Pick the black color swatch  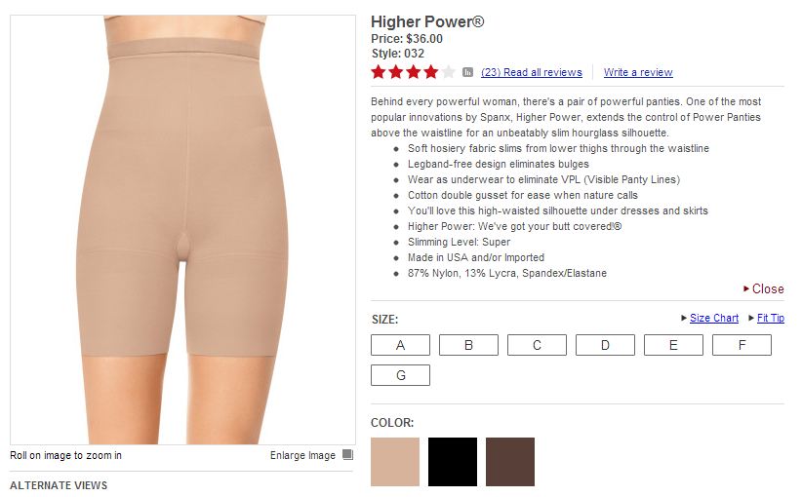[x=453, y=462]
